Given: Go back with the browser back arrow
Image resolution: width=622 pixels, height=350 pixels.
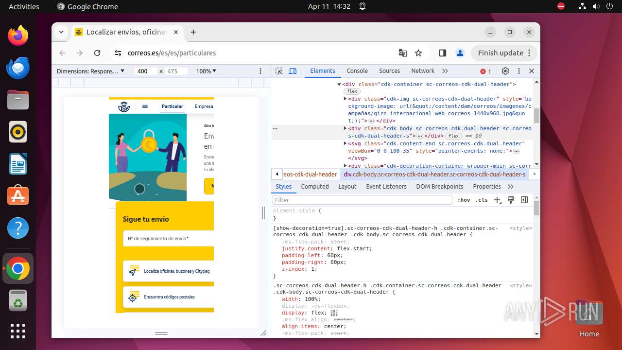Looking at the screenshot, I should pyautogui.click(x=62, y=53).
